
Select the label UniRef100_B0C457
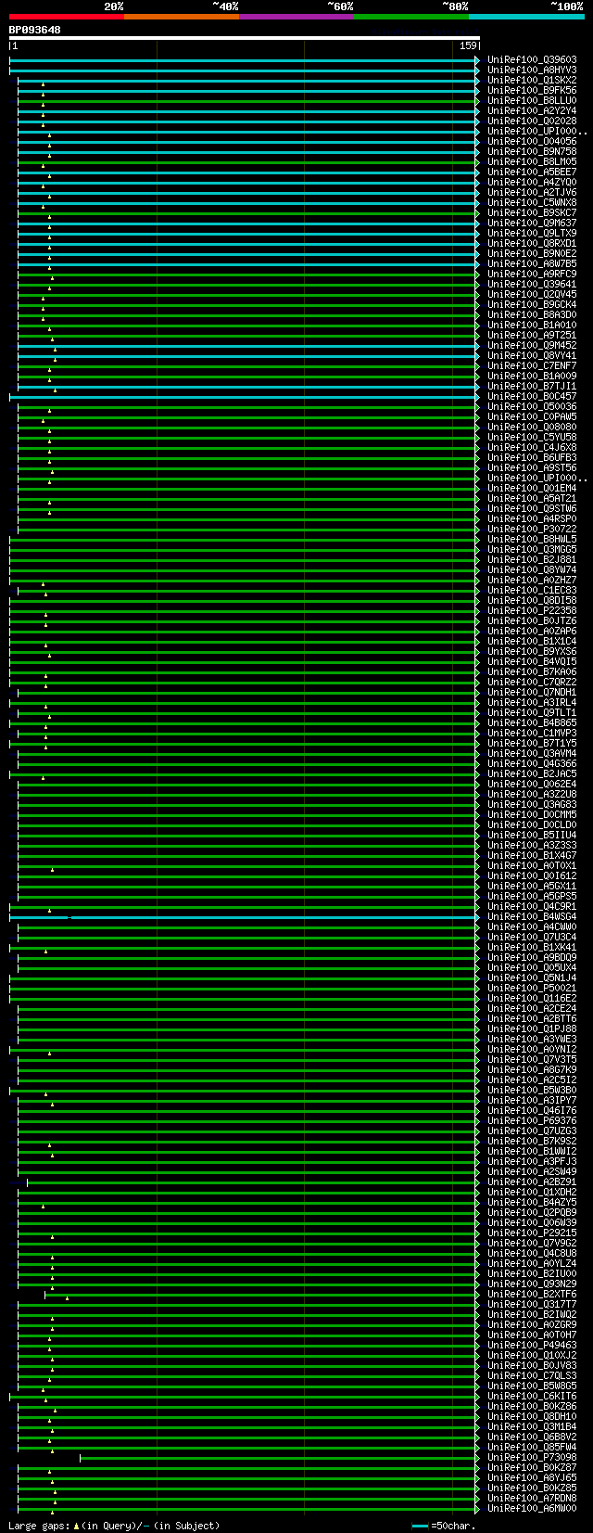coord(532,396)
